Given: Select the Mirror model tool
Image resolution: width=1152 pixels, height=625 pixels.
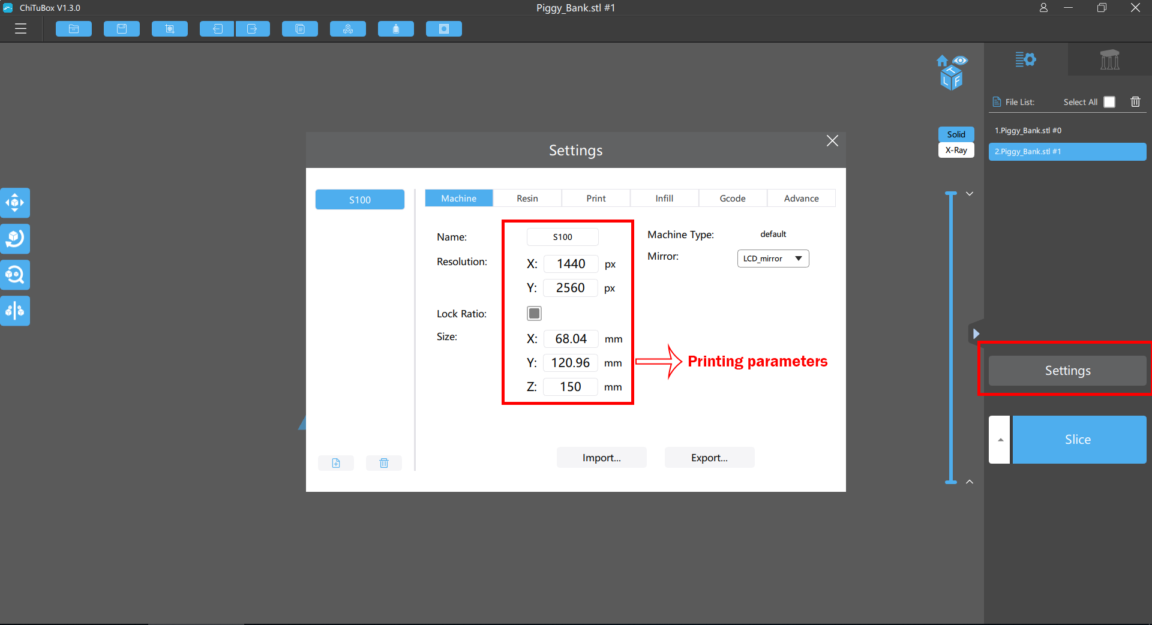Looking at the screenshot, I should coord(15,311).
